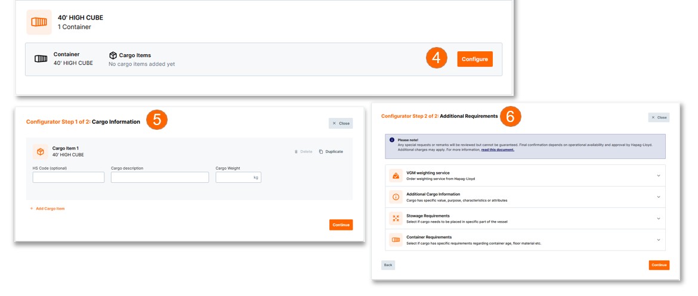Add another cargo item via Add Cargo Item
Image resolution: width=698 pixels, height=296 pixels.
(47, 209)
